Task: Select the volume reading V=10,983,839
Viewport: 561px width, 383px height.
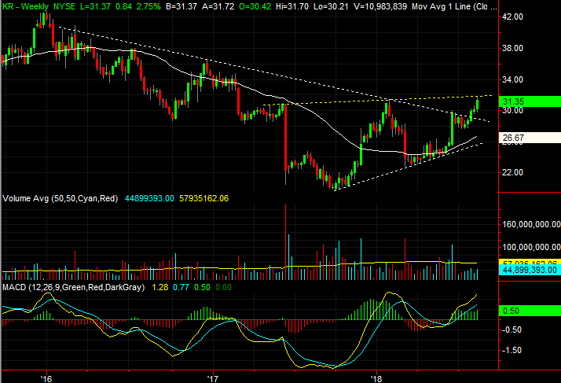Action: tap(380, 6)
